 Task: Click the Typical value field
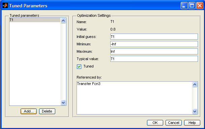point(154,59)
